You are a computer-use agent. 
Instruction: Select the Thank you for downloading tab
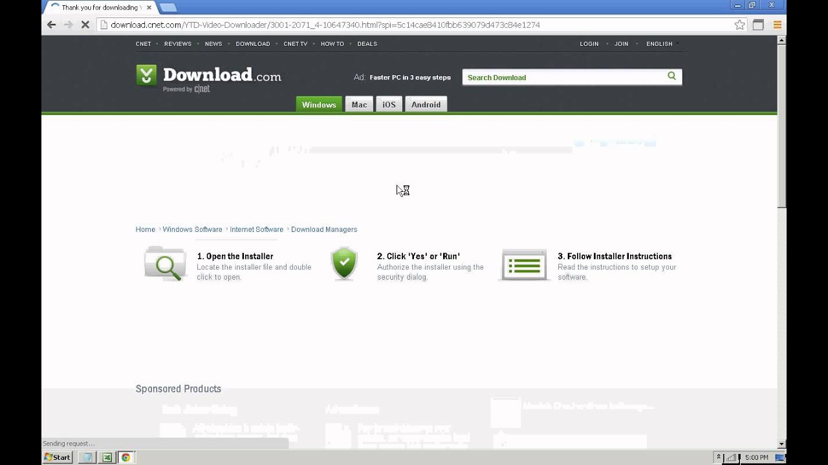100,8
